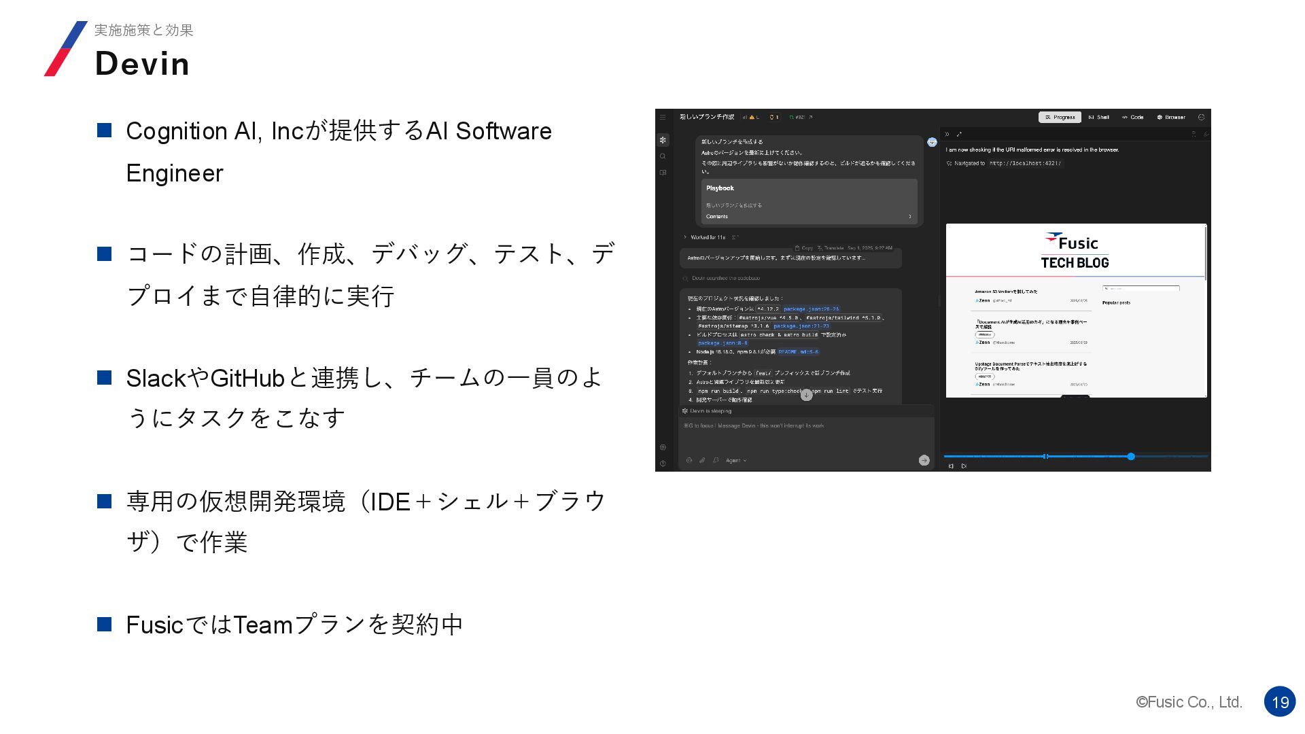Click the scroll-to-bottom arrow in chat
Image resolution: width=1305 pixels, height=734 pixels.
(806, 395)
